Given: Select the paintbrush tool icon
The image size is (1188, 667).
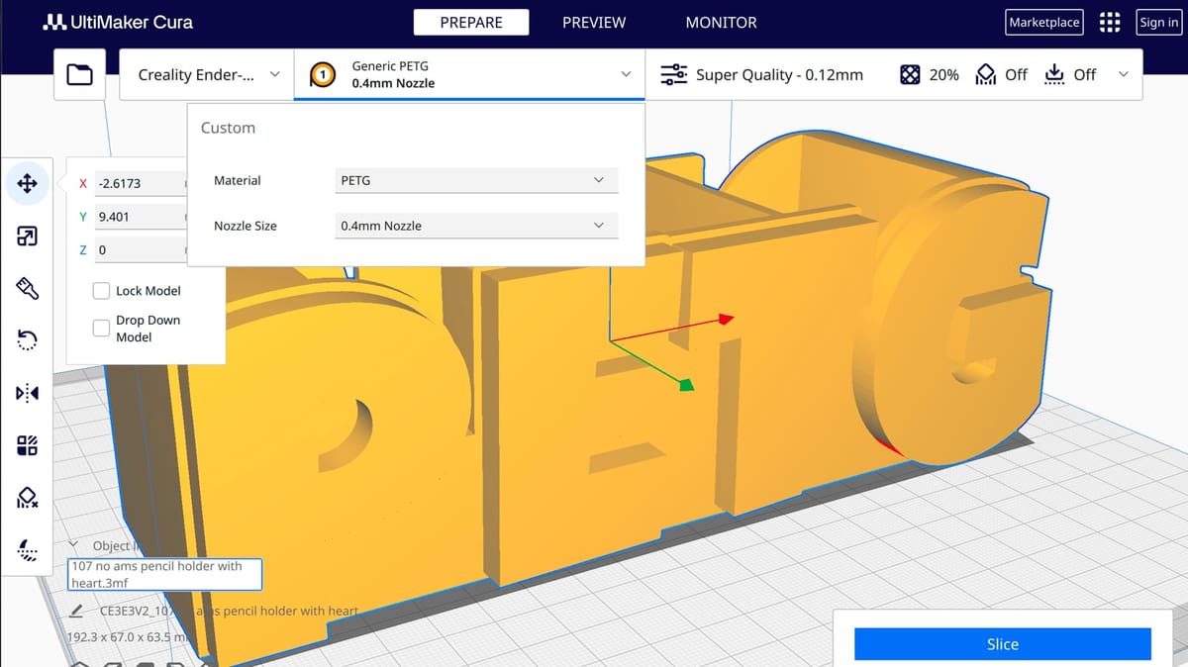Looking at the screenshot, I should click(x=27, y=288).
